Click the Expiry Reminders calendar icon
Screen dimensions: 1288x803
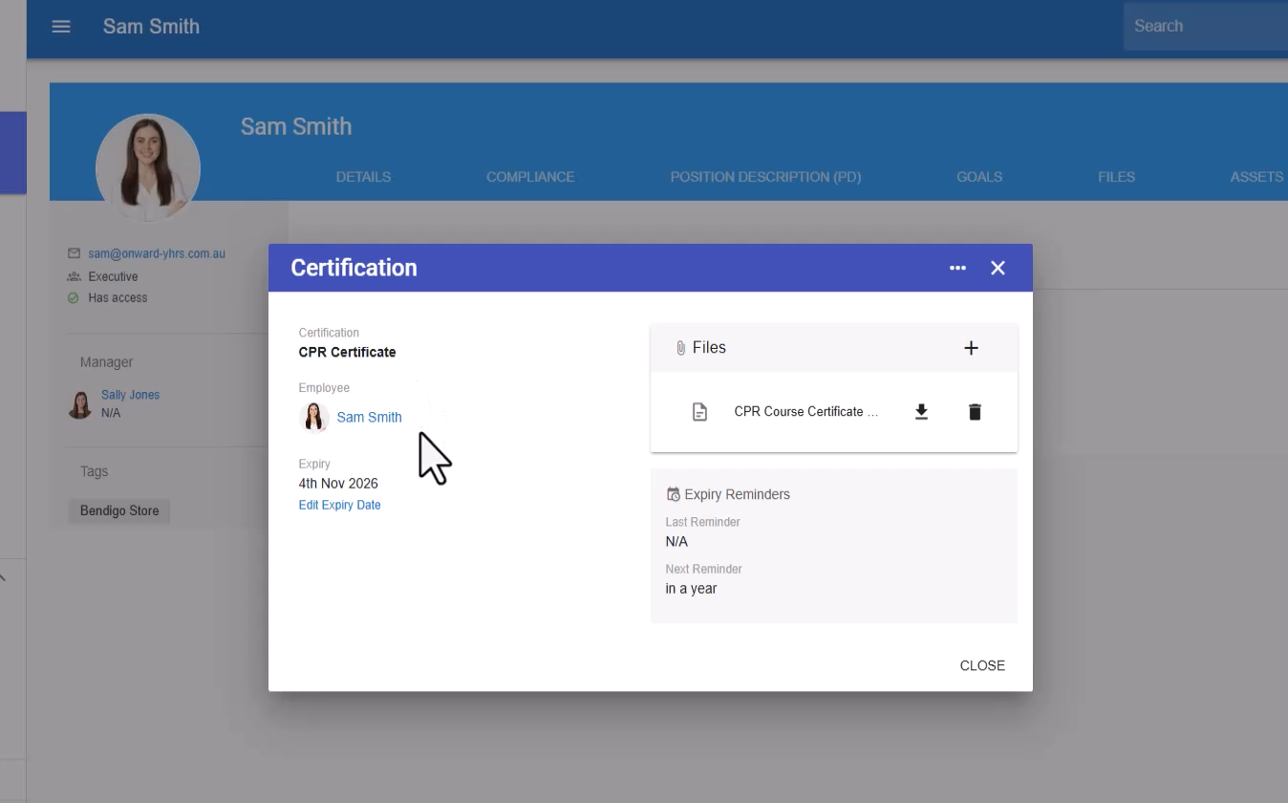673,494
